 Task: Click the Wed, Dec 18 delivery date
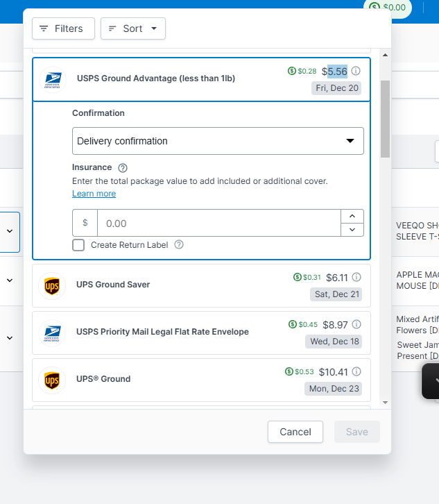334,342
